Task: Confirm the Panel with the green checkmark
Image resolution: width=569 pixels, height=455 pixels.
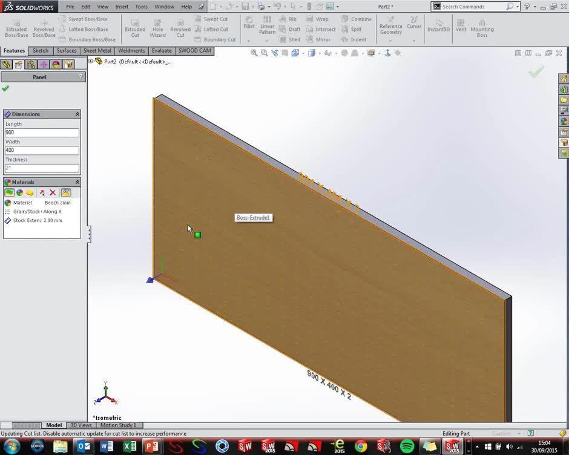Action: coord(5,88)
